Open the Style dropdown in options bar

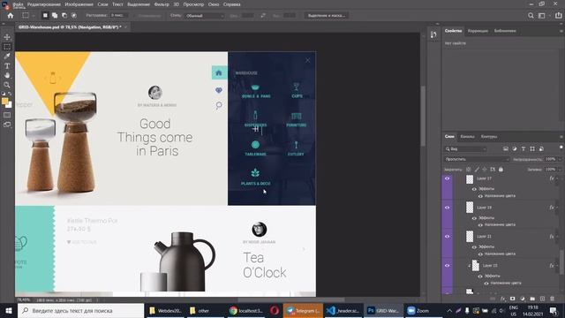(205, 16)
